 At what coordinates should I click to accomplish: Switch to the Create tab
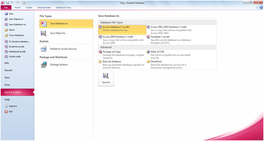29,7
